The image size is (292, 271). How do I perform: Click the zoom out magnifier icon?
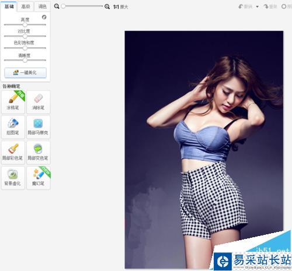pyautogui.click(x=57, y=6)
